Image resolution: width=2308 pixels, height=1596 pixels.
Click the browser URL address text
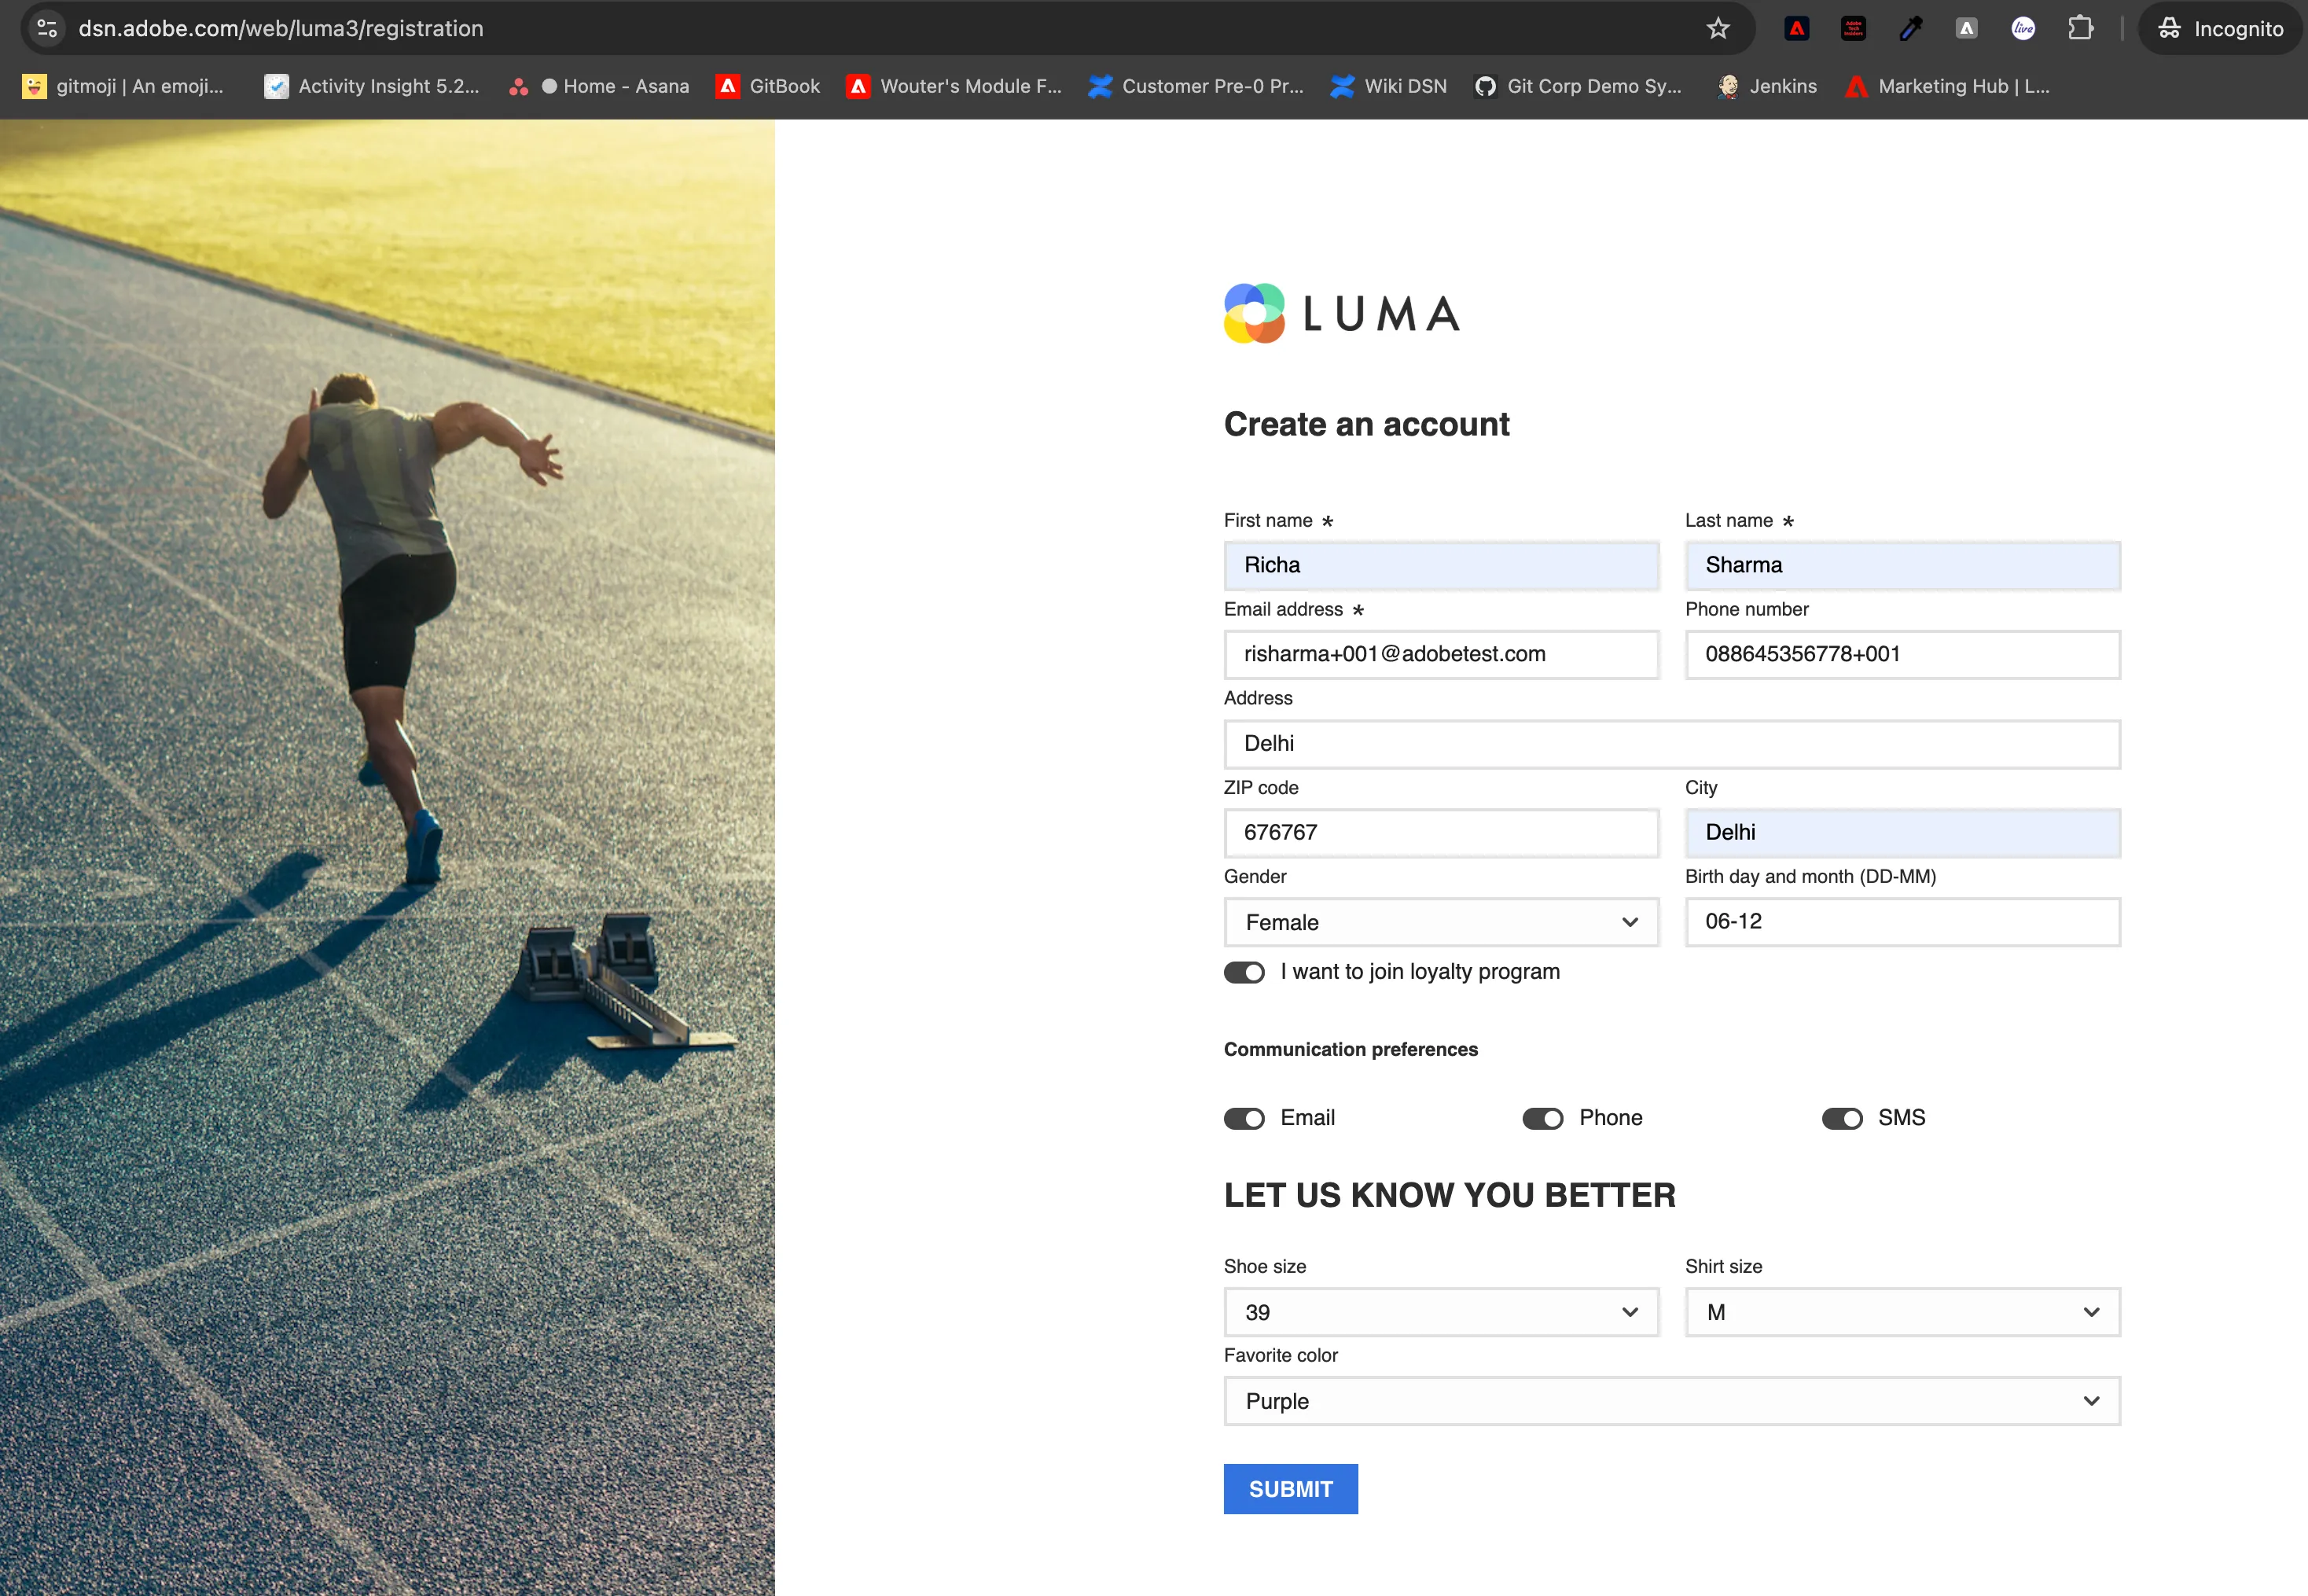point(281,28)
